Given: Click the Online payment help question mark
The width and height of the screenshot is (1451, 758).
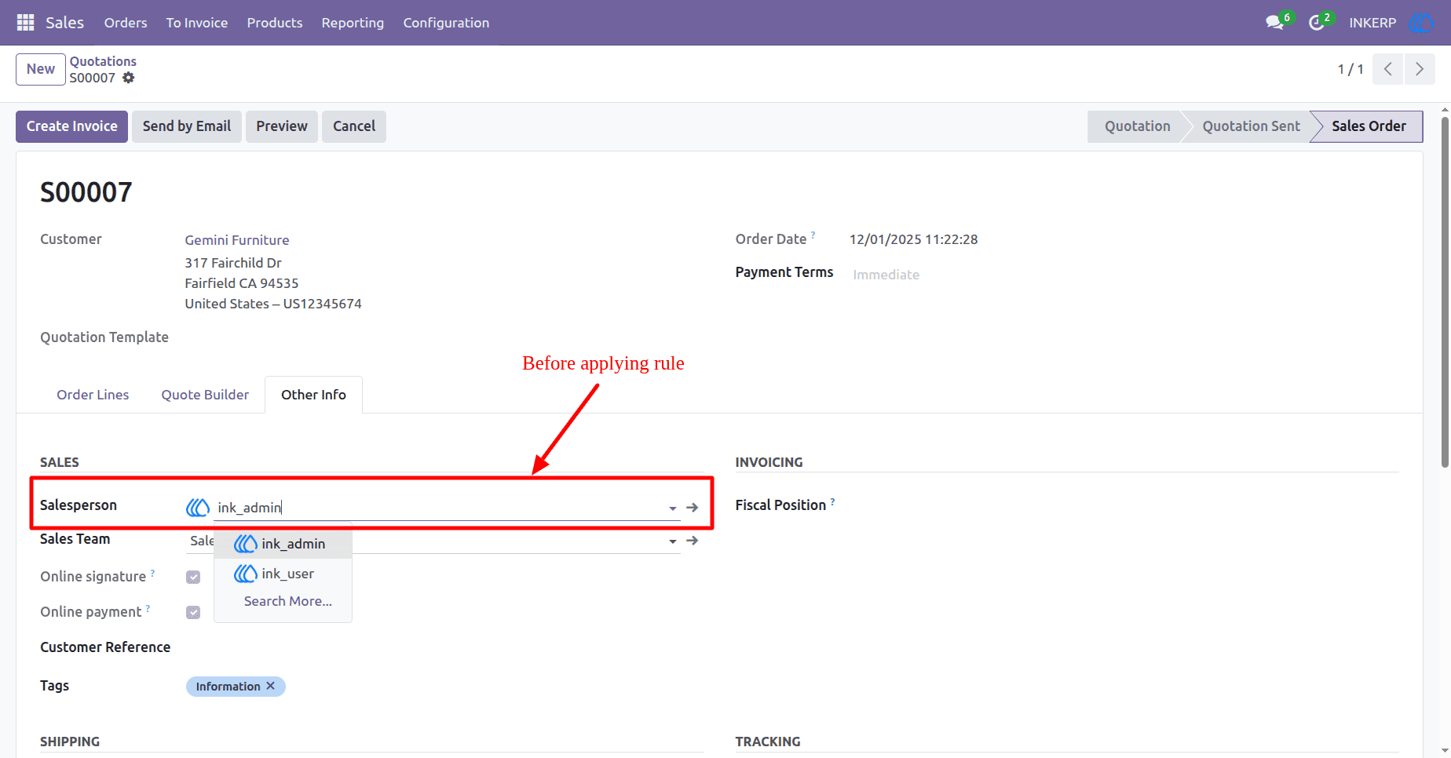Looking at the screenshot, I should click(148, 608).
